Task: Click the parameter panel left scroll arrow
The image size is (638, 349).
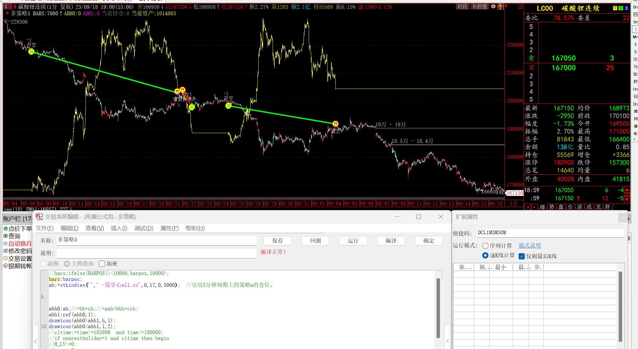Action: [448, 341]
